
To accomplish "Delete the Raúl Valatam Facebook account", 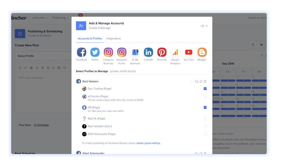I will [205, 82].
